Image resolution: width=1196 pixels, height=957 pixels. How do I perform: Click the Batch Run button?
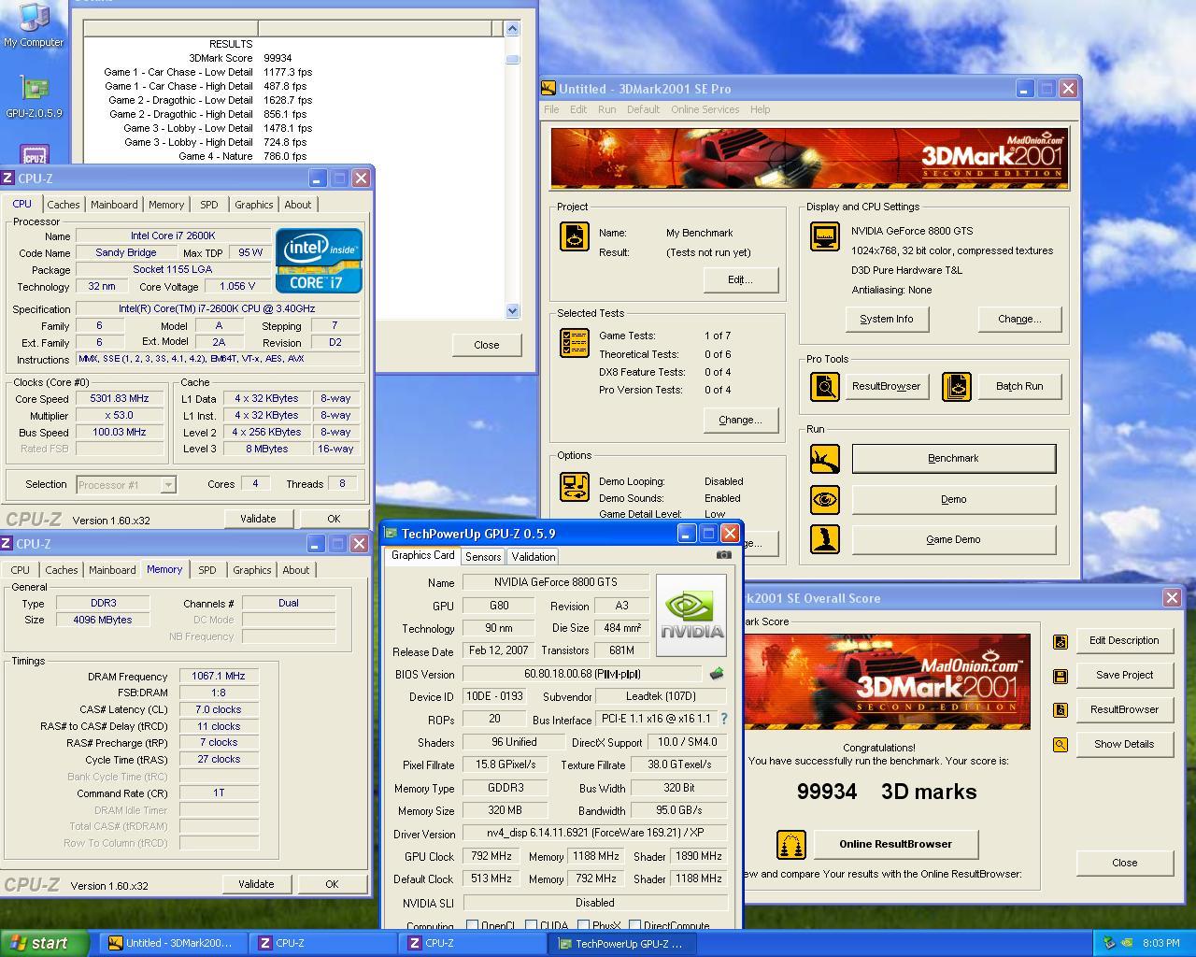[1019, 386]
